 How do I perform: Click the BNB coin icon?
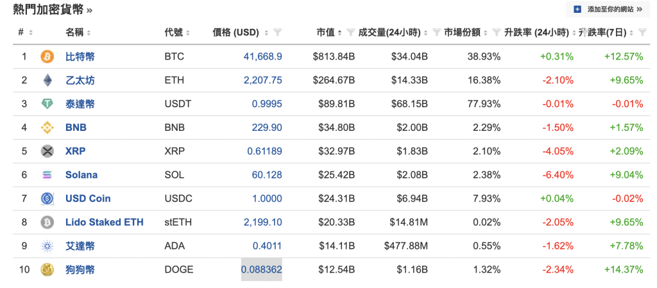coord(47,128)
